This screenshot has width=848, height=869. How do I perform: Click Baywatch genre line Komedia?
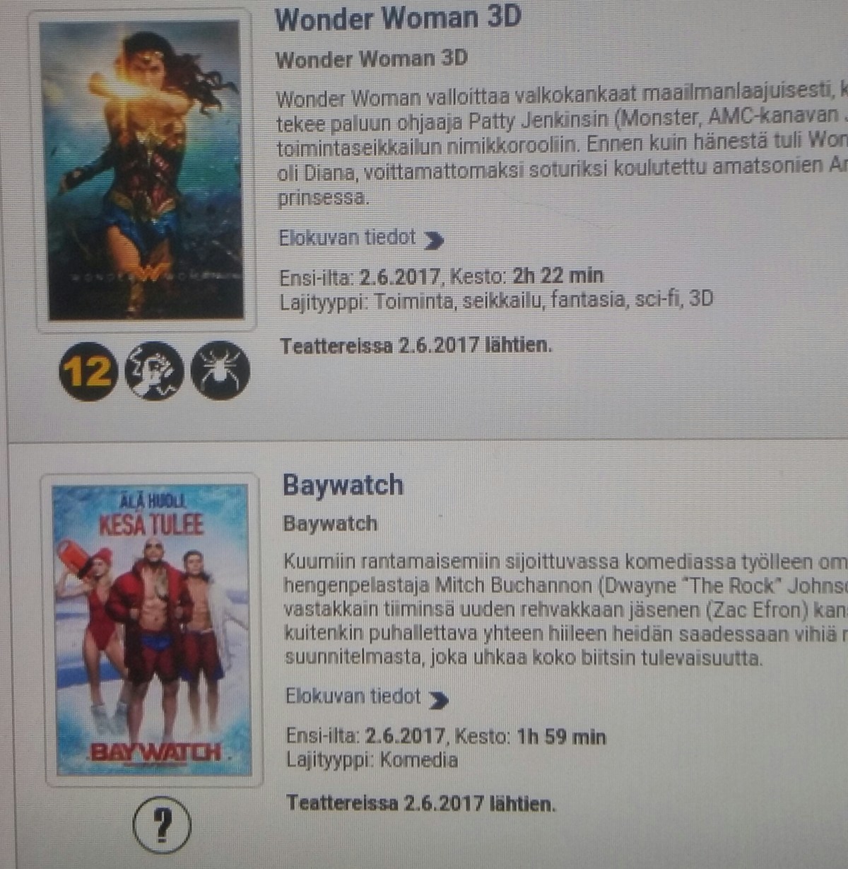tap(372, 761)
